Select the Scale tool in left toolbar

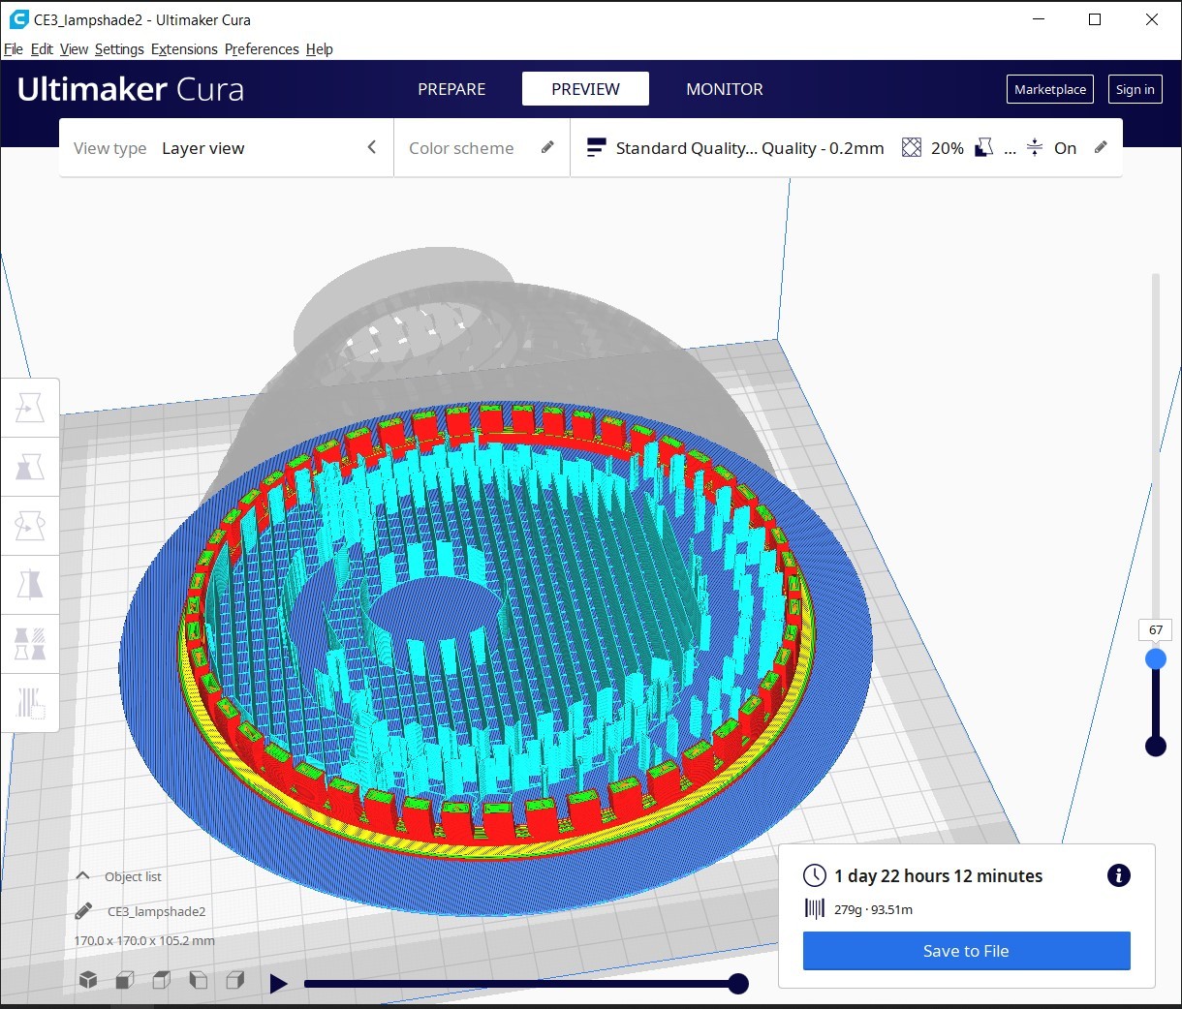point(30,468)
